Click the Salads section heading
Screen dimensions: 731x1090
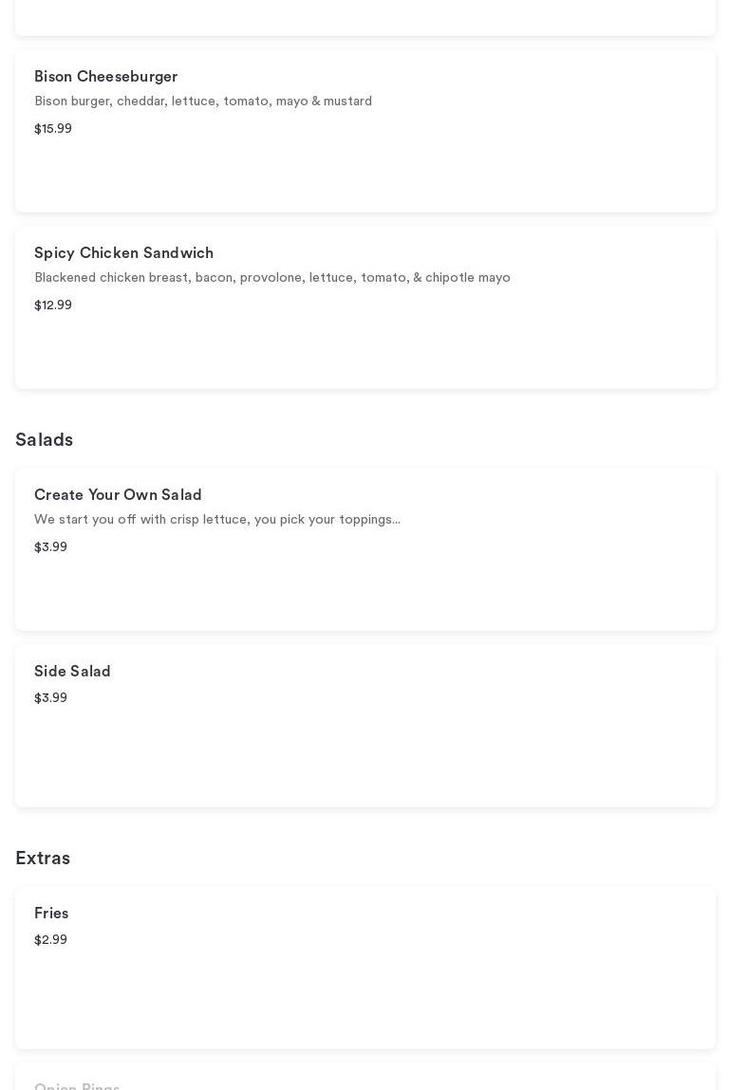pos(45,440)
